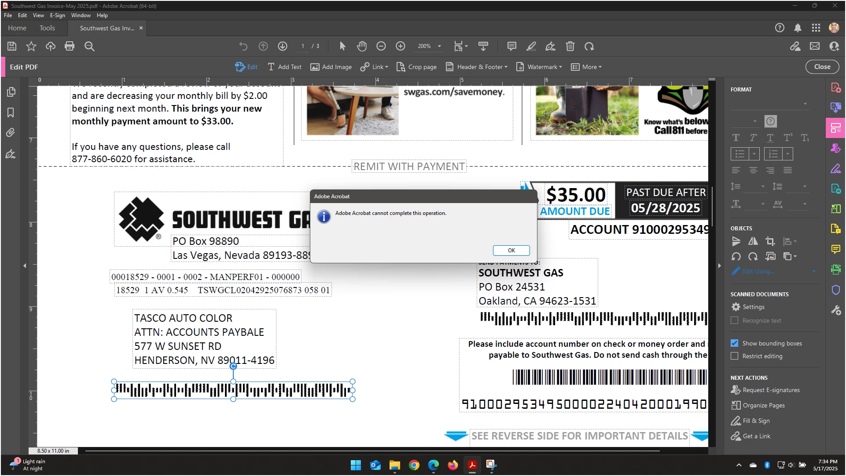Open the E-Sign menu
The width and height of the screenshot is (846, 476).
tap(57, 15)
